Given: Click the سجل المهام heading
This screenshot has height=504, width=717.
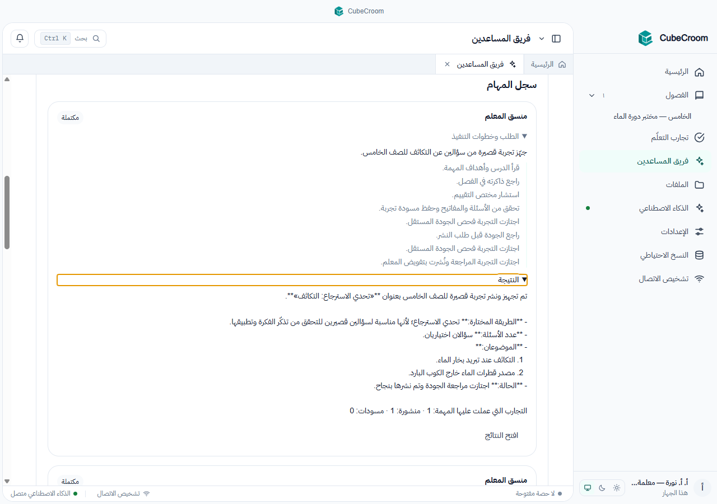Looking at the screenshot, I should tap(511, 85).
